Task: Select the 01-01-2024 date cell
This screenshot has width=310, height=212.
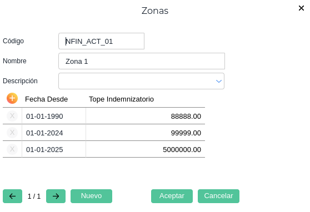Action: (x=54, y=133)
